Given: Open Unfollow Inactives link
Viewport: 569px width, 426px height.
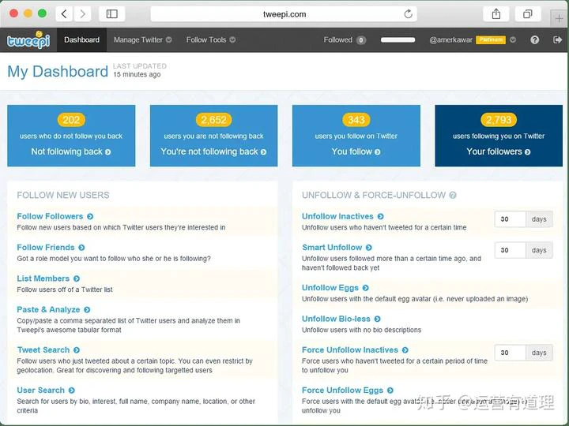Looking at the screenshot, I should pos(337,216).
